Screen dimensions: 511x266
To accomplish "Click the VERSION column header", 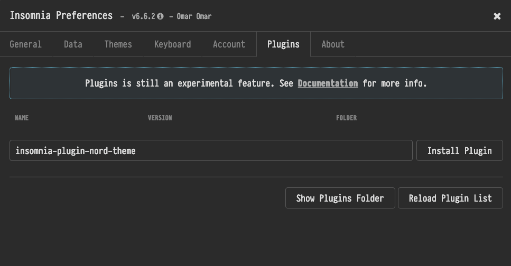I will (x=160, y=118).
